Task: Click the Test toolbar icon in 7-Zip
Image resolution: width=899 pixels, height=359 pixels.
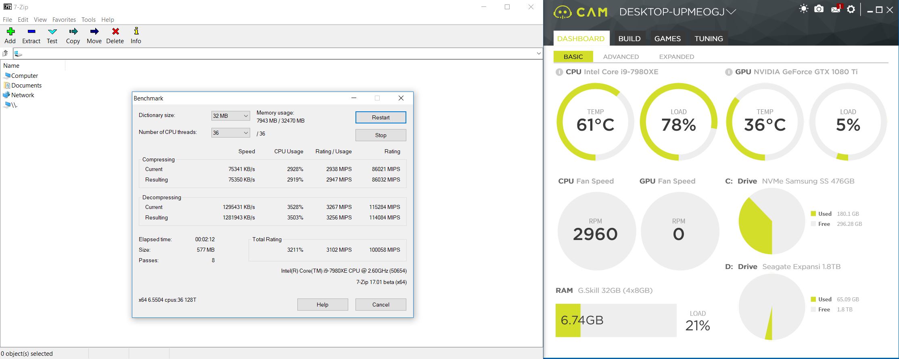Action: tap(52, 31)
